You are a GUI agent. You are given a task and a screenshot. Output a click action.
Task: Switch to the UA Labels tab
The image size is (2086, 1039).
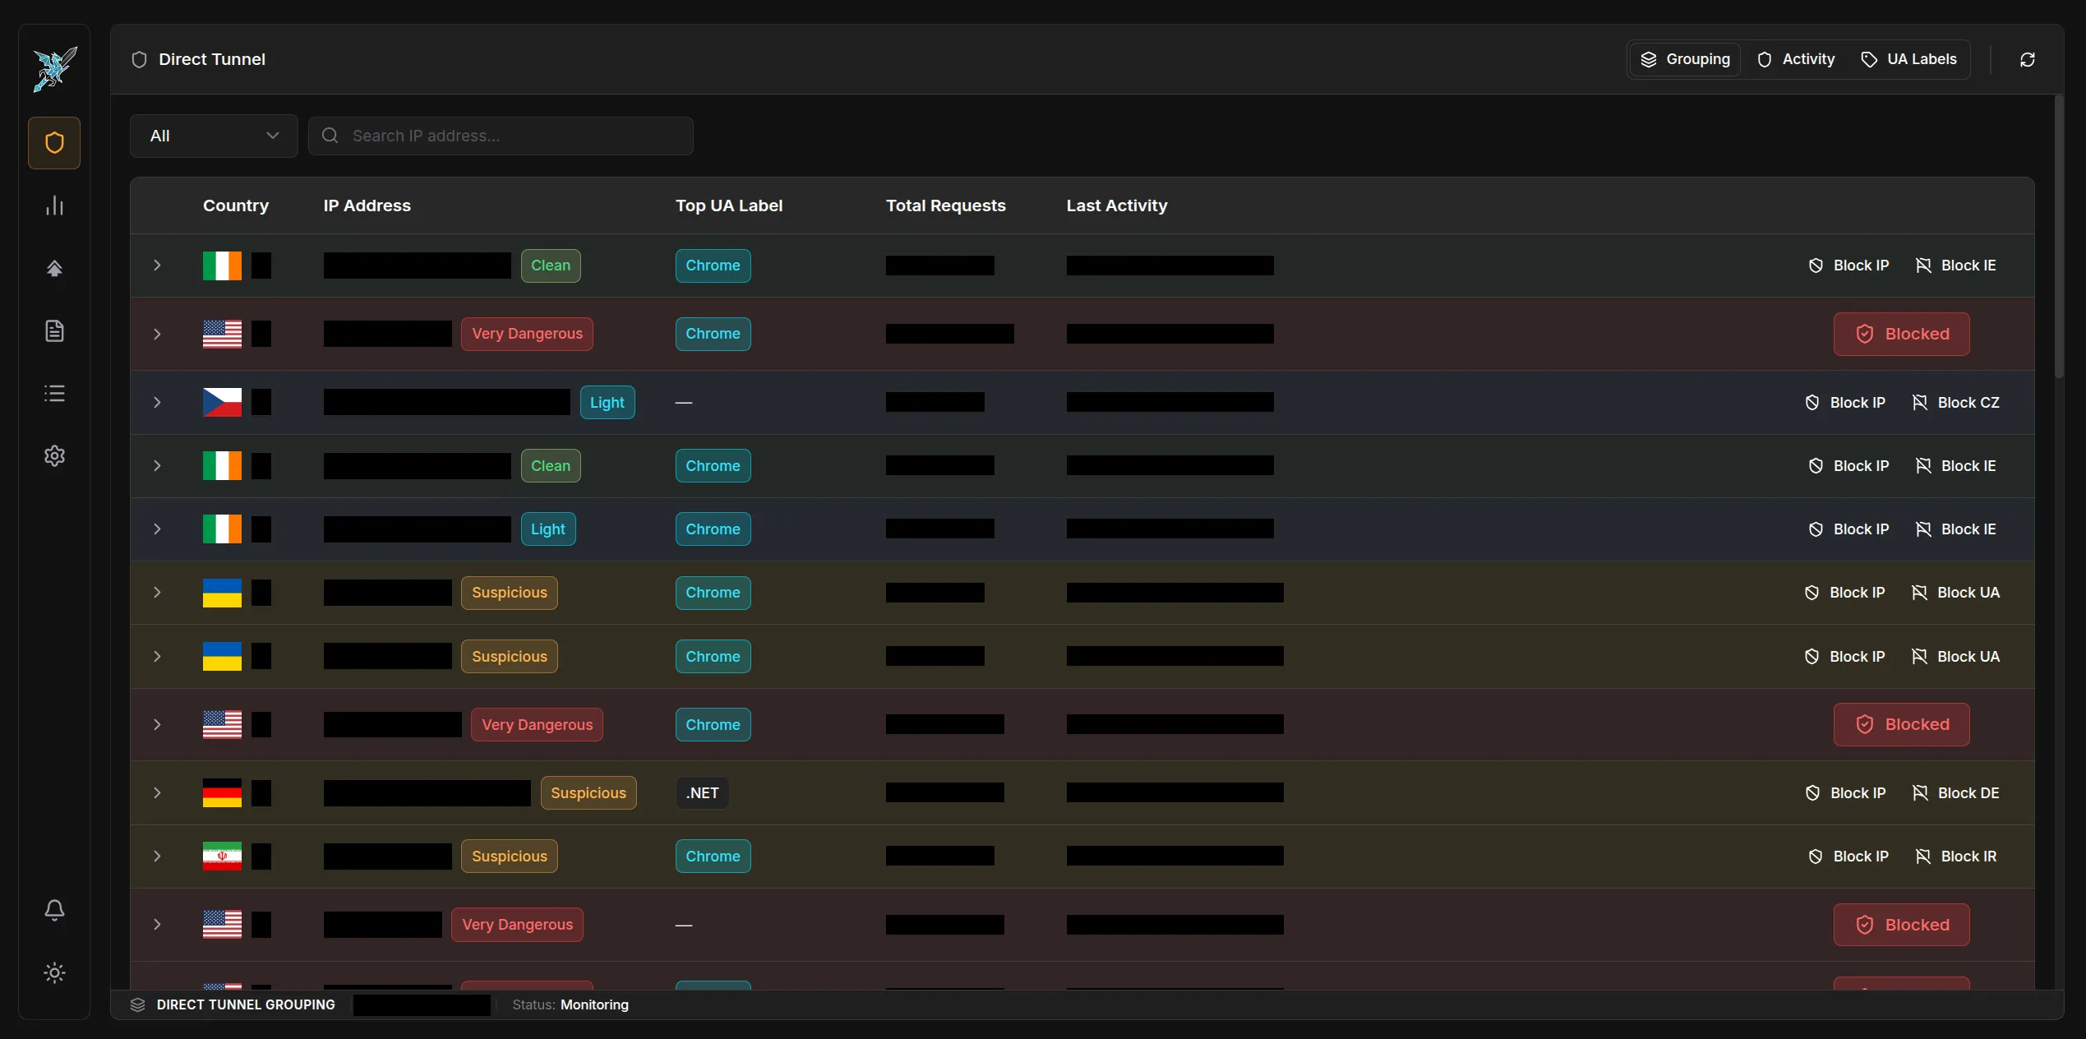coord(1908,59)
